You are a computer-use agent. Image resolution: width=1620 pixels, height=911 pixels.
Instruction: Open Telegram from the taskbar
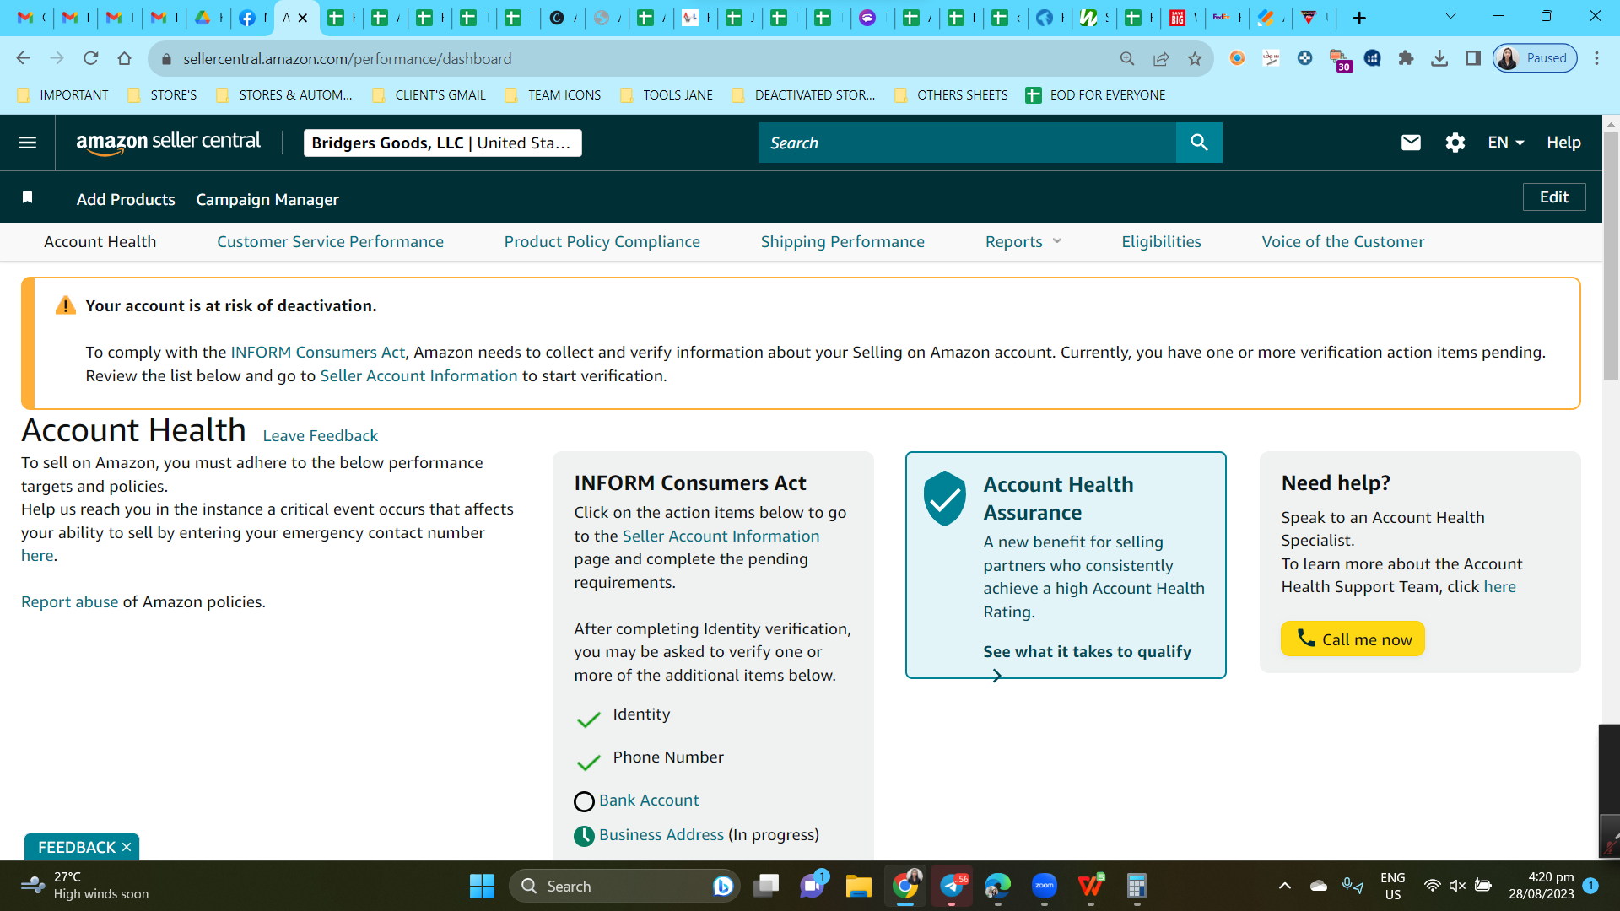click(952, 886)
